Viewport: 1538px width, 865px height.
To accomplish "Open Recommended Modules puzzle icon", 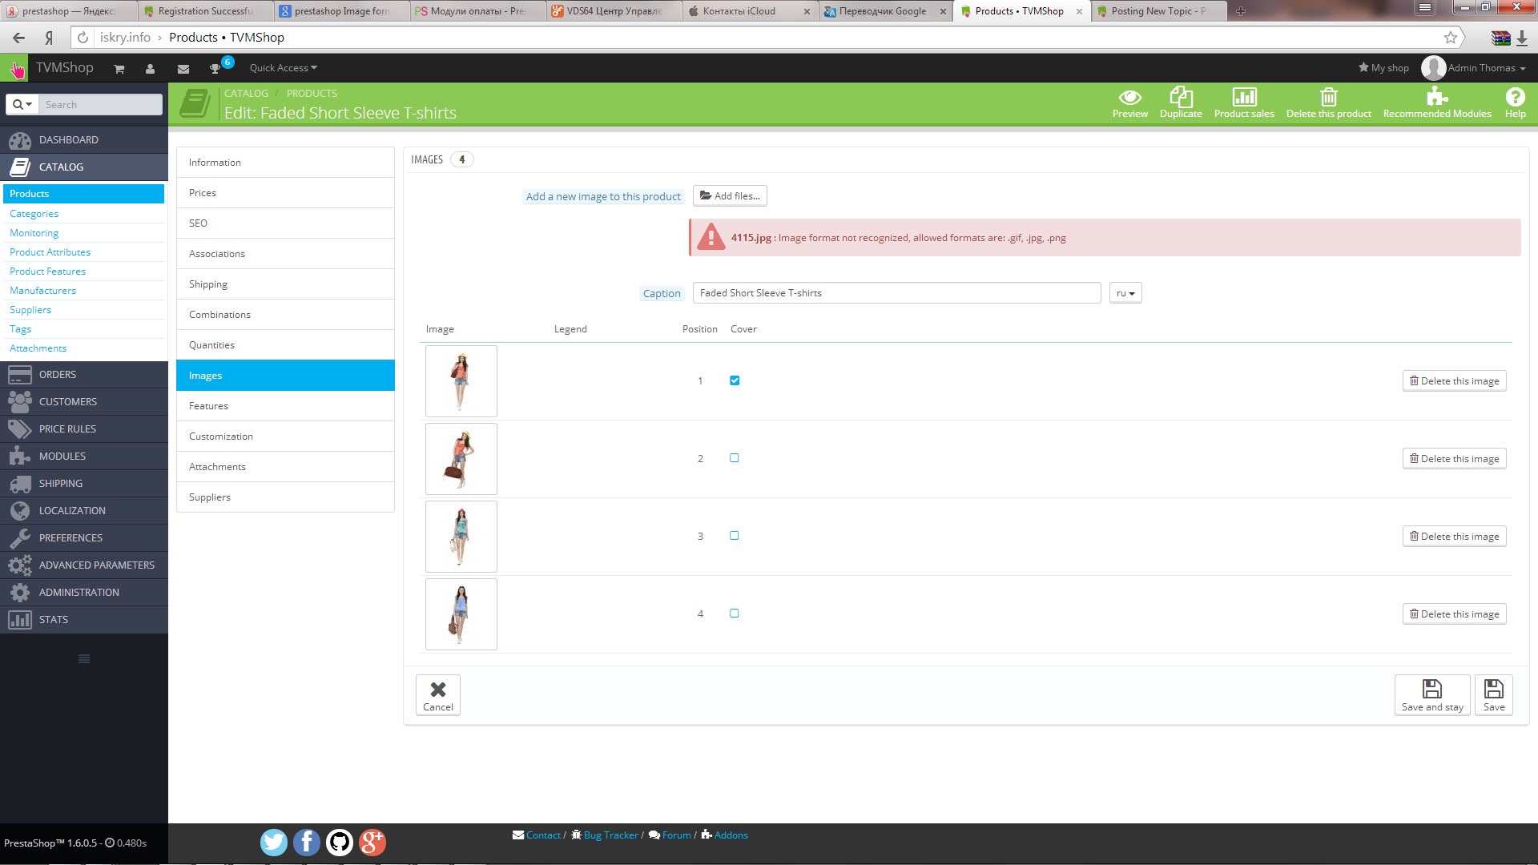I will [x=1436, y=98].
